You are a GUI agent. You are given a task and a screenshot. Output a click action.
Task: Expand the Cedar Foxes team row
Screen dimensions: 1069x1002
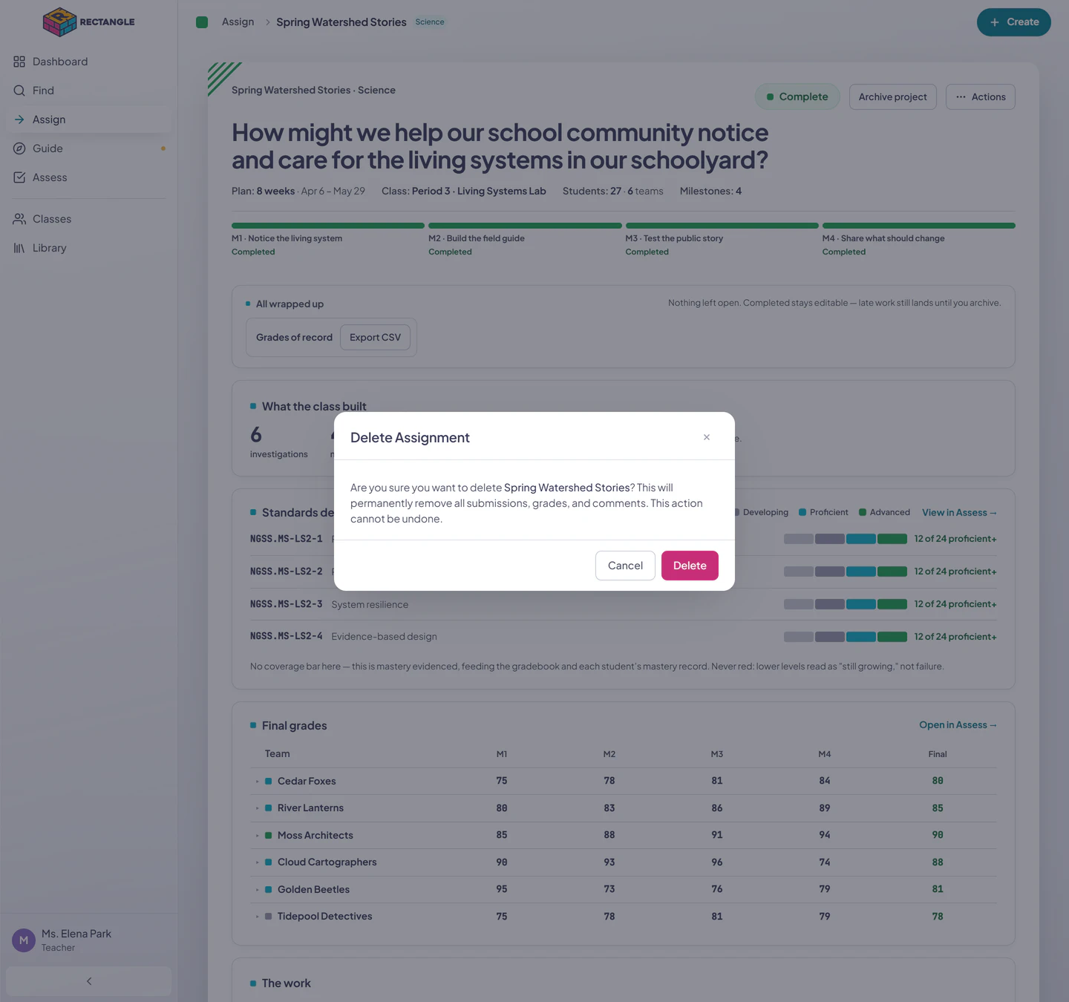pyautogui.click(x=258, y=782)
